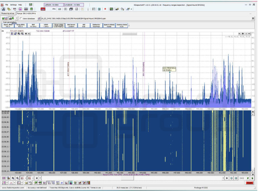The width and height of the screenshot is (259, 191).
Task: Enable the Store database checkbox
Action: coord(20,18)
